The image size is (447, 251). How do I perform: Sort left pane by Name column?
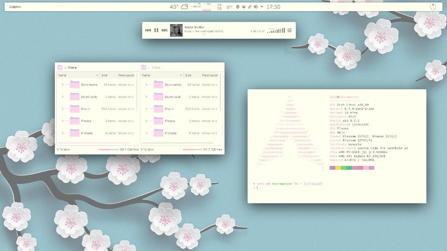(x=78, y=75)
